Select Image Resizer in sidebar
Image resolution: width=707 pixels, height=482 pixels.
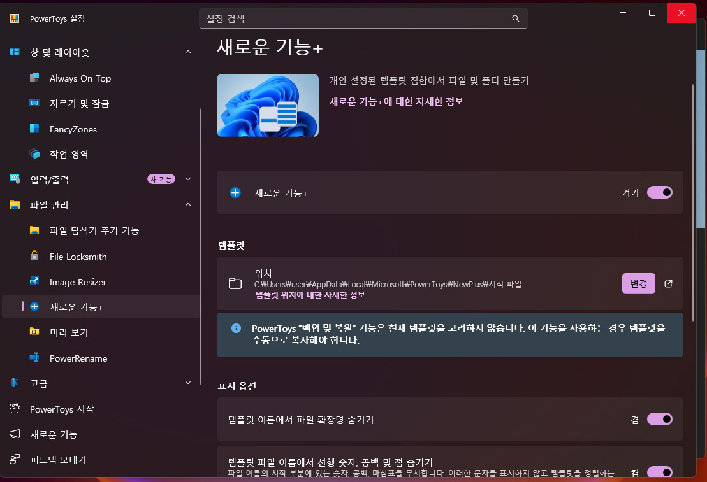[x=101, y=282]
